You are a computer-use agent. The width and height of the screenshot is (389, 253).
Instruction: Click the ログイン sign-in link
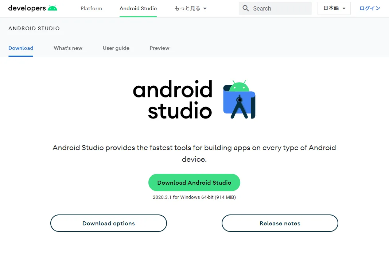coord(370,8)
